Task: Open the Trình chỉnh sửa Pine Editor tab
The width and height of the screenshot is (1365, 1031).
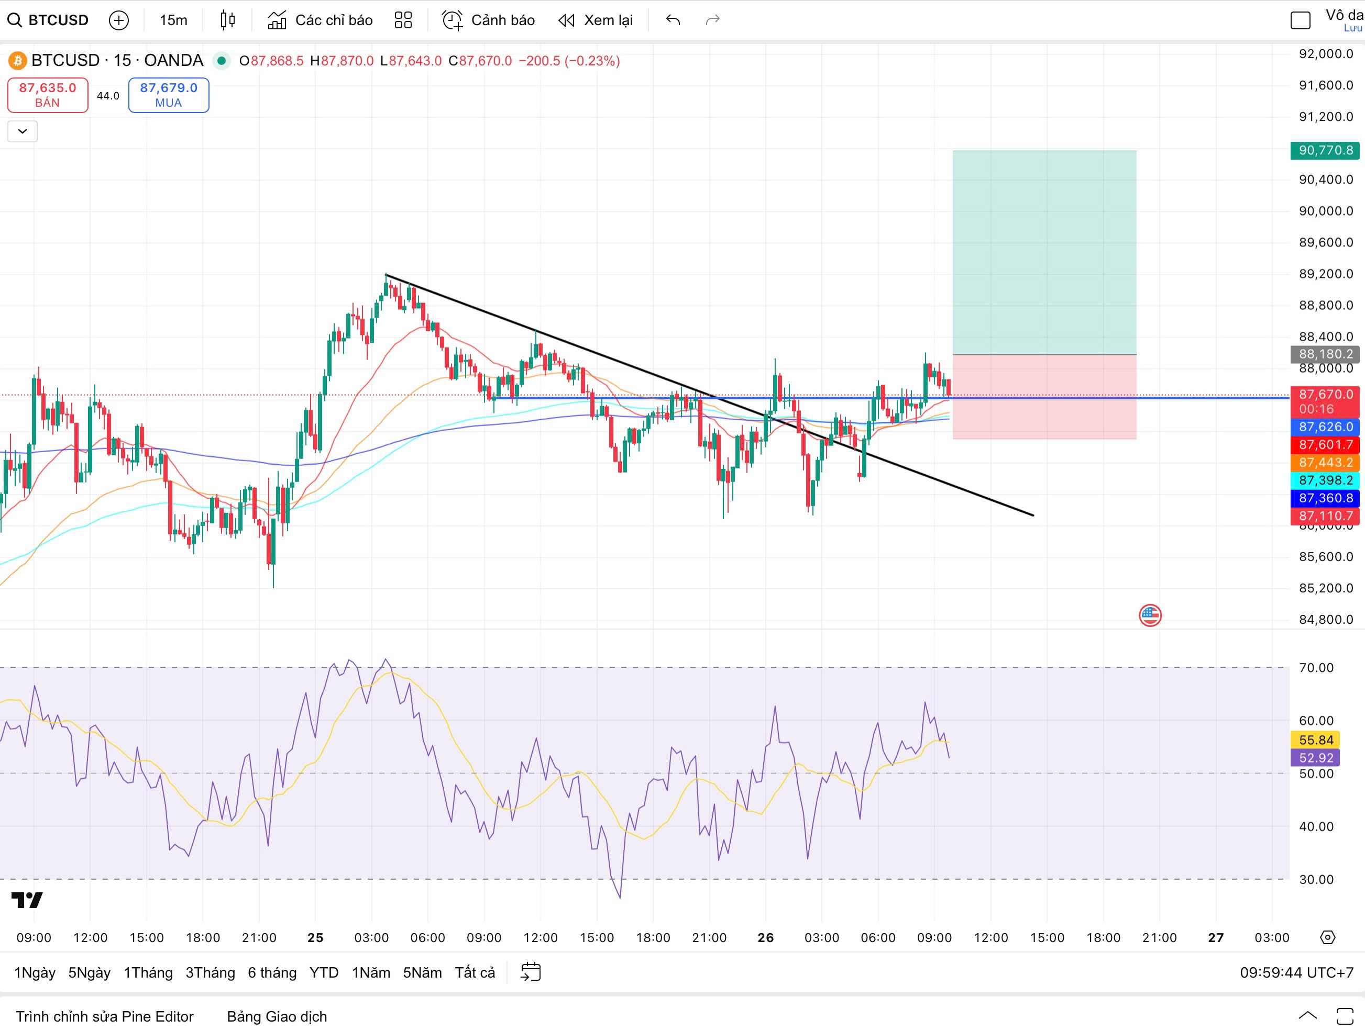Action: [x=104, y=1016]
